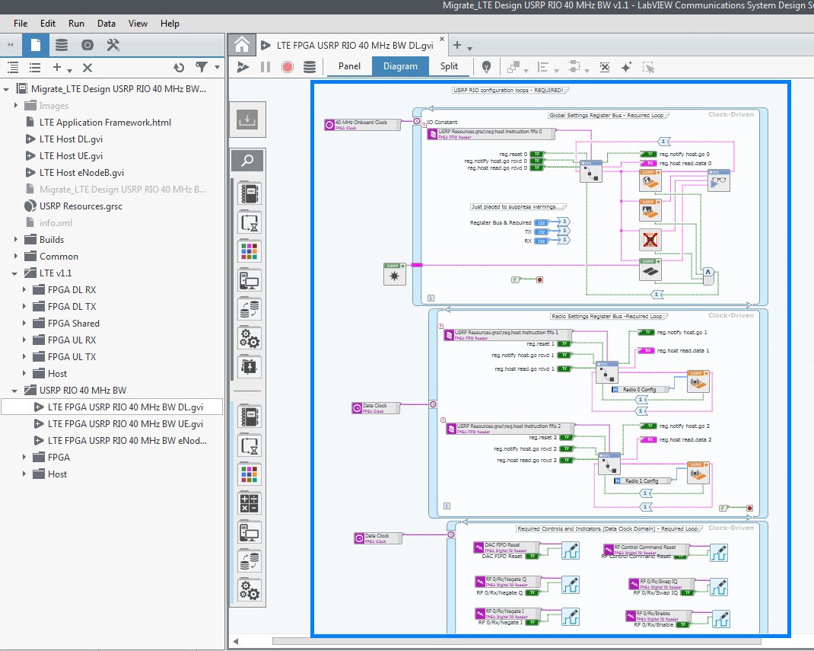Screen dimensions: 814x651
Task: Click the reg.notify host.go 0 boolean terminal
Action: point(649,155)
